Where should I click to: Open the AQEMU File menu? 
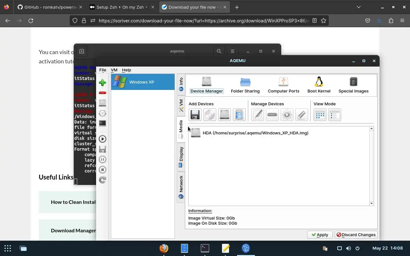point(102,70)
